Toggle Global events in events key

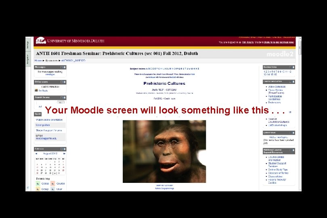tap(38, 184)
